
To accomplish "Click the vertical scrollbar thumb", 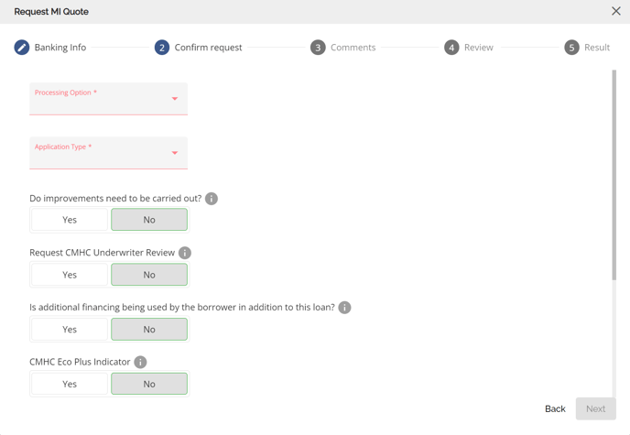I will pos(614,175).
